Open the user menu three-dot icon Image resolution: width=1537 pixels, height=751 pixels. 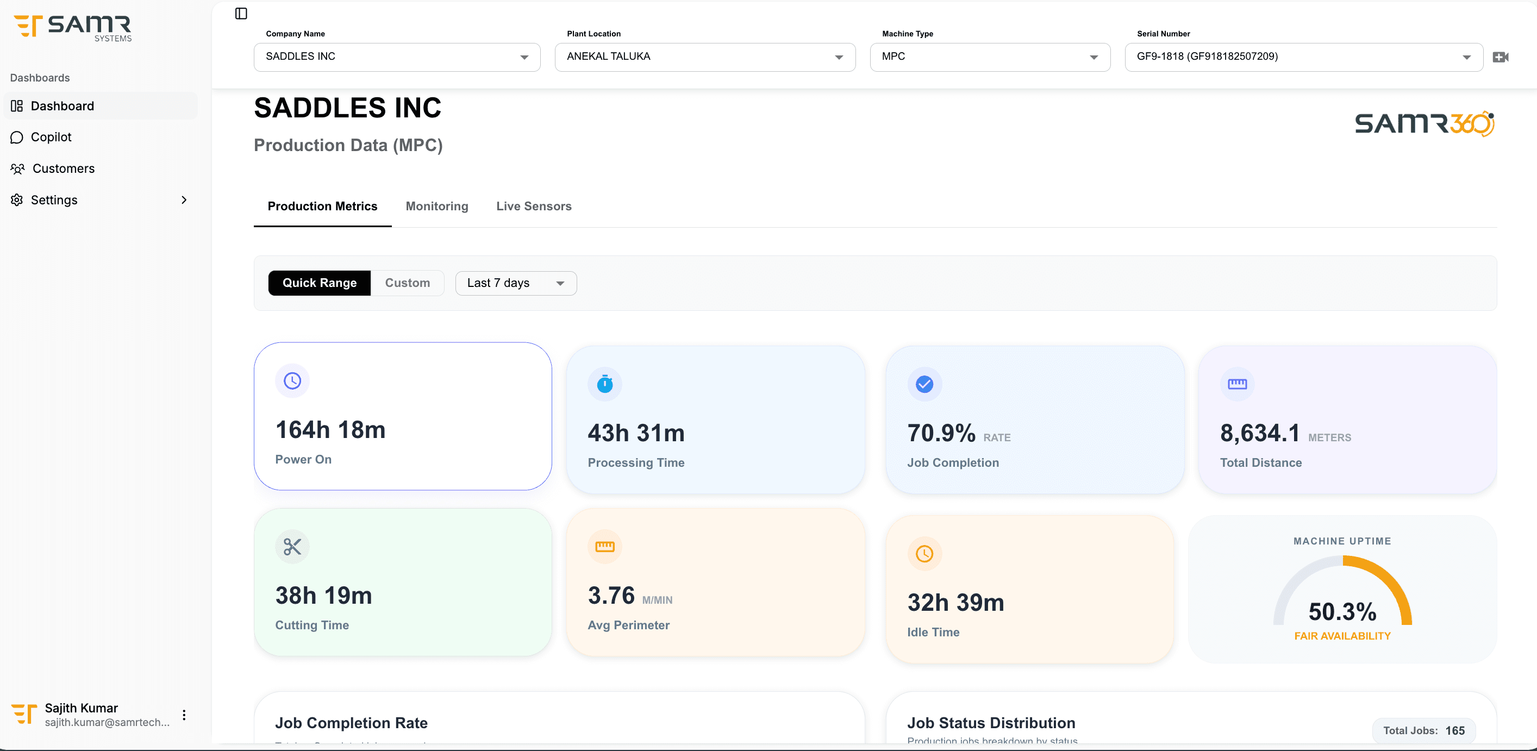click(x=184, y=715)
